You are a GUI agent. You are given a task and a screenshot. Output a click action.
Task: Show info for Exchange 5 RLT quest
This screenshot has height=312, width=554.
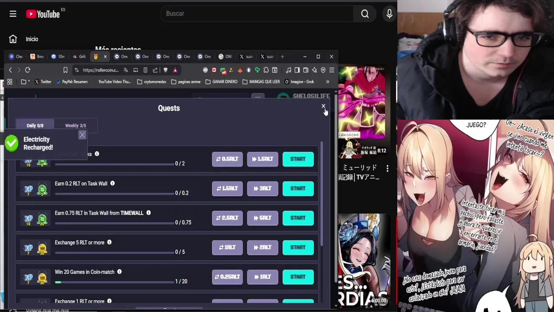coord(110,242)
